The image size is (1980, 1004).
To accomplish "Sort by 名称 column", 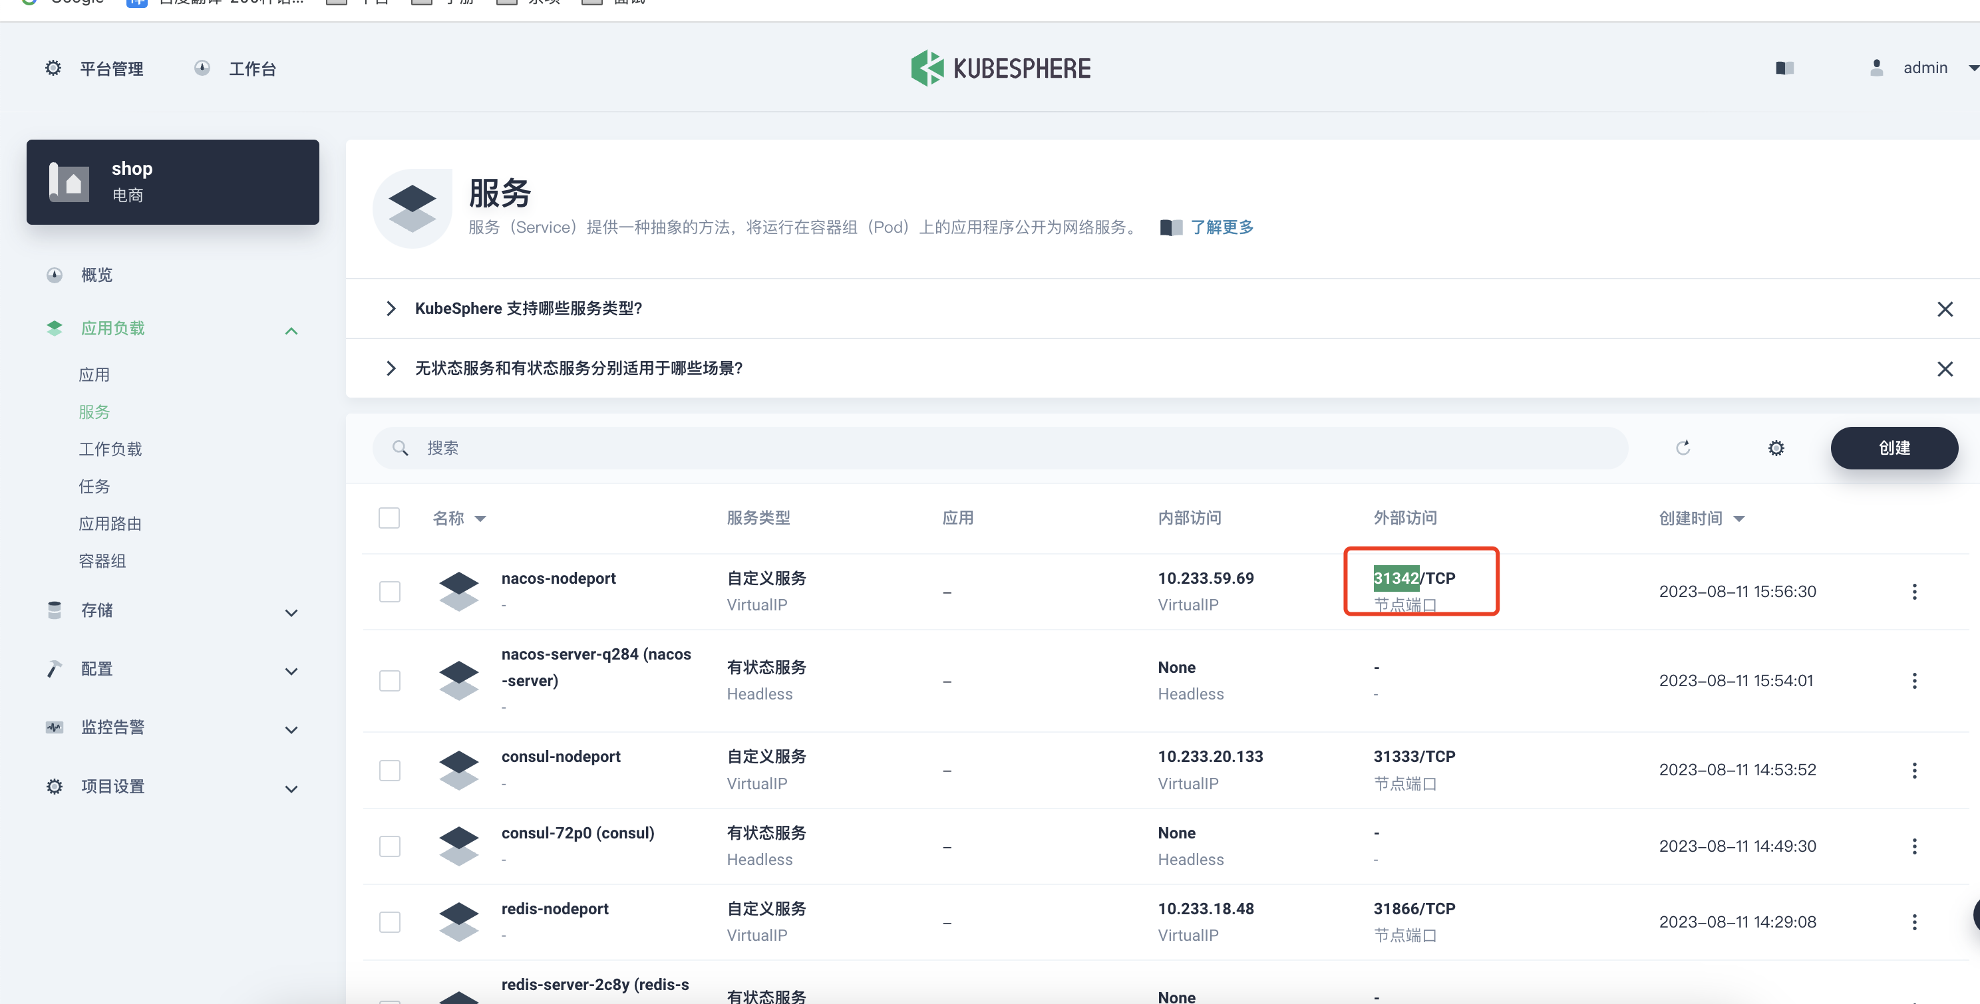I will 459,519.
